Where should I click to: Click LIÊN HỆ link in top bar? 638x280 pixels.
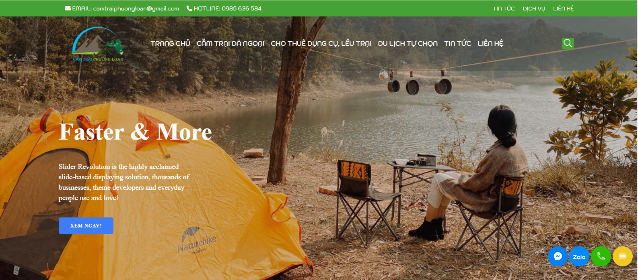pos(563,8)
